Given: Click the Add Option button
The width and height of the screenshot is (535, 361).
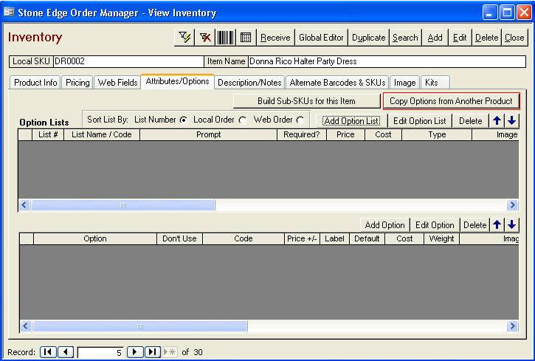Looking at the screenshot, I should coord(384,225).
